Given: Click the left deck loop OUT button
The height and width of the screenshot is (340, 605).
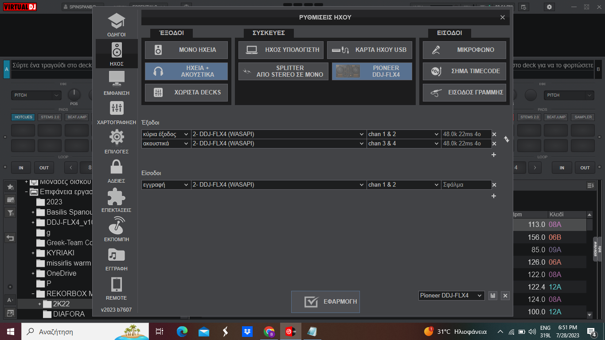Looking at the screenshot, I should click(44, 168).
